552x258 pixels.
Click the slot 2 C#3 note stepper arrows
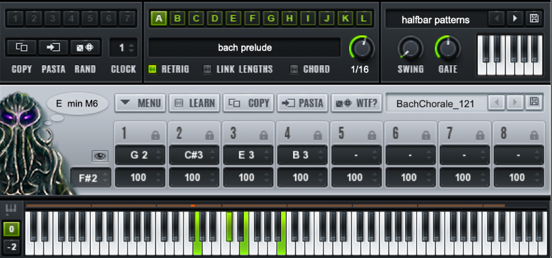pos(212,155)
